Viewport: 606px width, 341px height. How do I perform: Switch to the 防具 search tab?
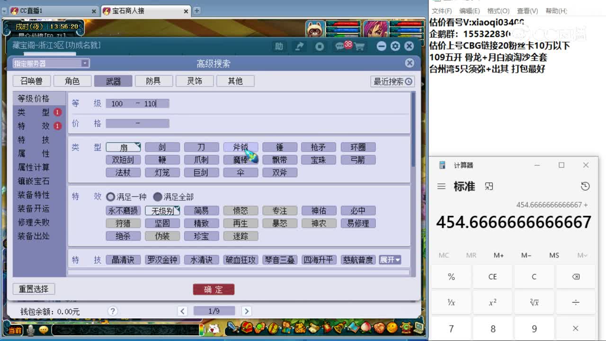coord(154,81)
